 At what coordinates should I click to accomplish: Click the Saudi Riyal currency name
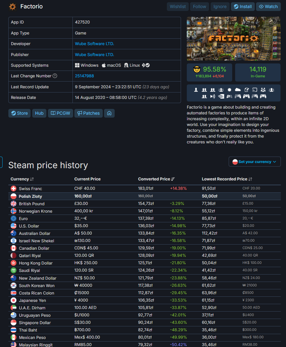point(29,270)
